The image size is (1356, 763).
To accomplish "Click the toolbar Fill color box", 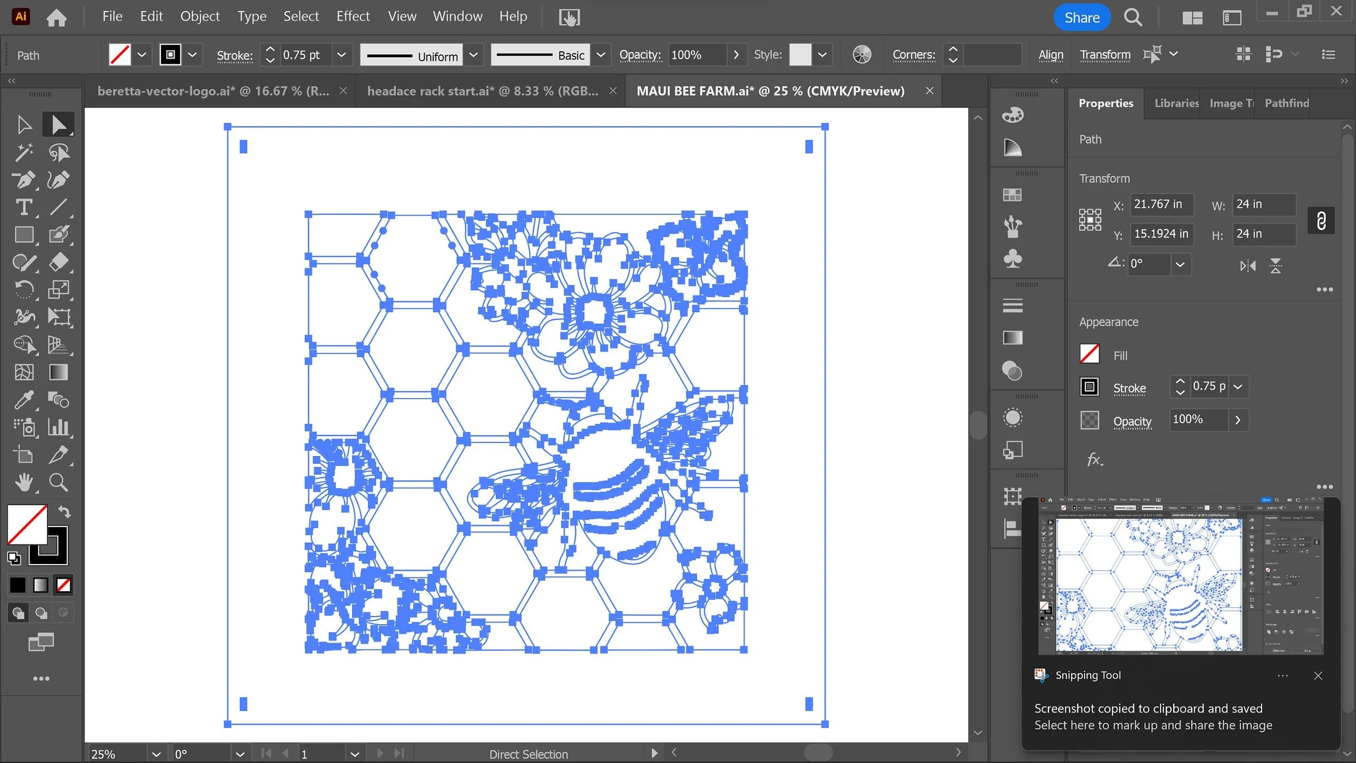I will coord(27,524).
